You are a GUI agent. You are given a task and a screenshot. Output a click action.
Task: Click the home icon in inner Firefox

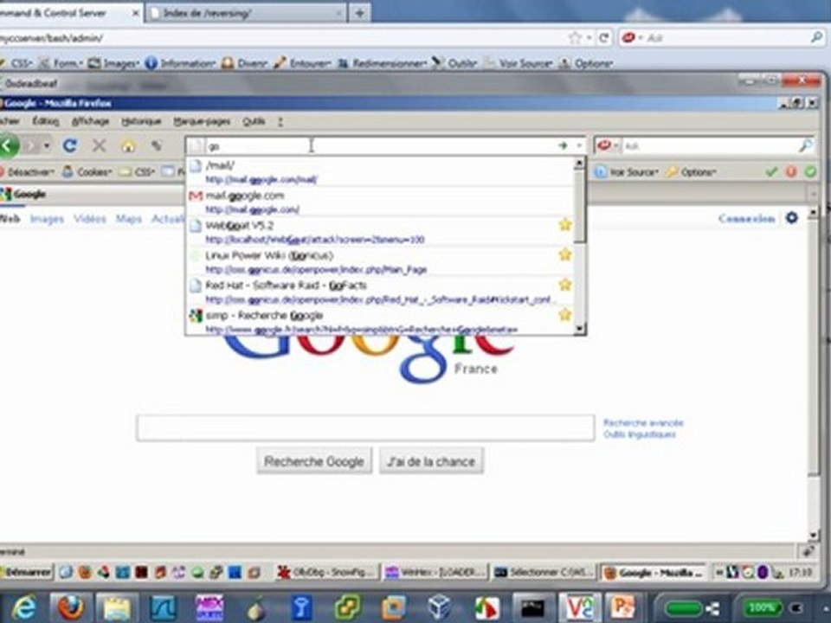[x=128, y=145]
